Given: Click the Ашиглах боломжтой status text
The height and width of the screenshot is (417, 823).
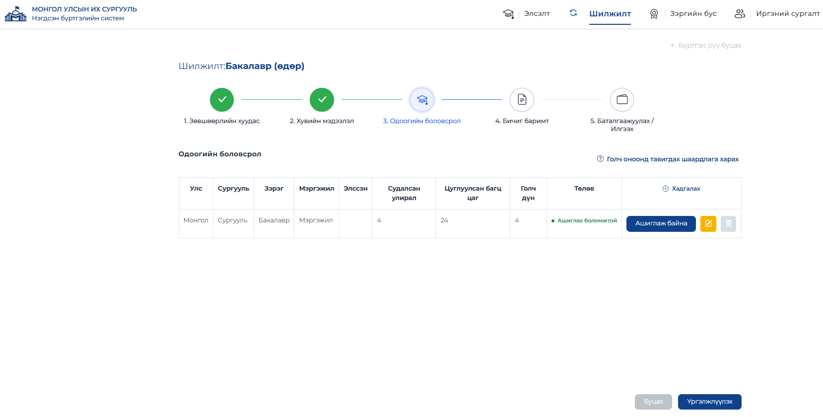Looking at the screenshot, I should (587, 221).
